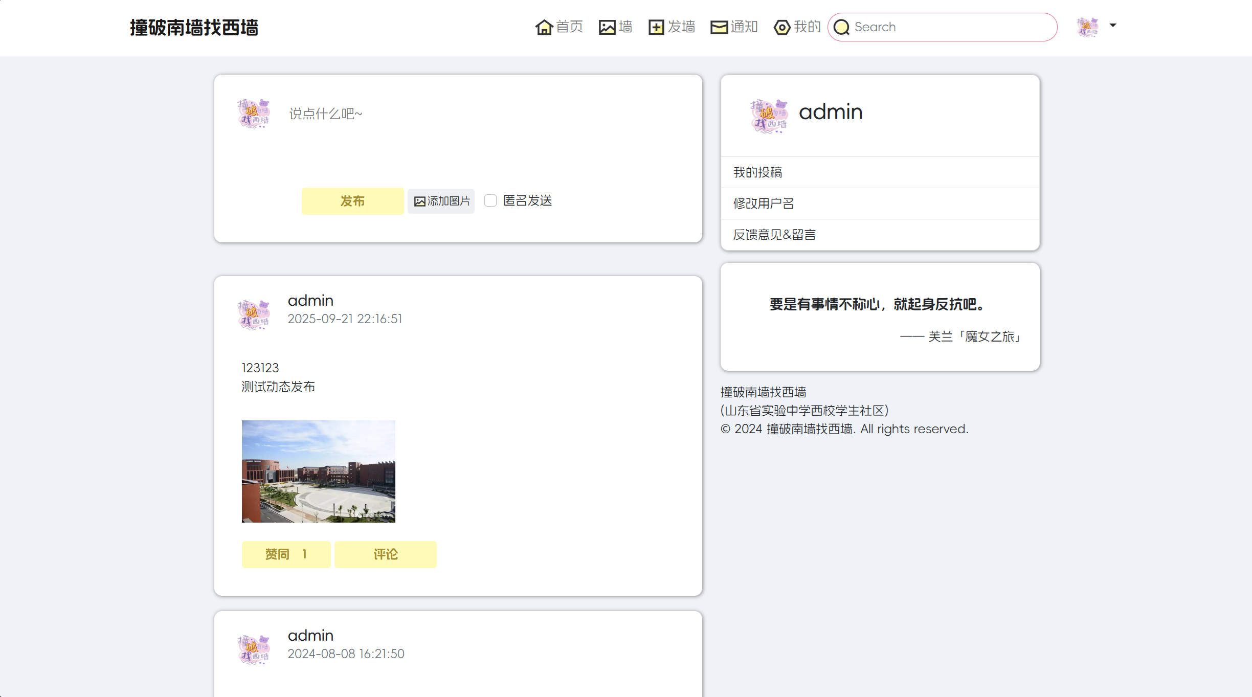Open comments with the 评论 button
The image size is (1252, 697).
click(385, 554)
